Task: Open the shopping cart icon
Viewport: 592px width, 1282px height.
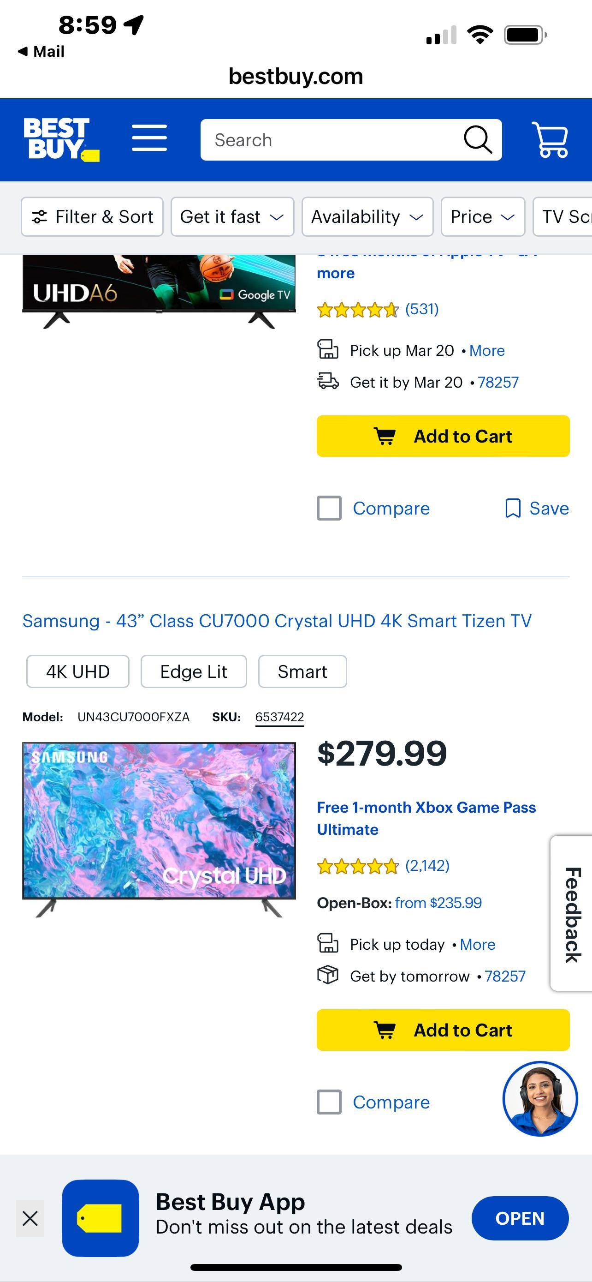Action: coord(550,139)
